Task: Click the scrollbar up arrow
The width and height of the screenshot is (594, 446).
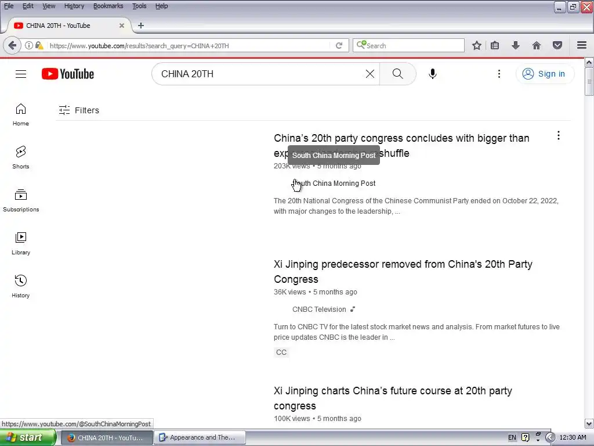Action: [x=589, y=62]
